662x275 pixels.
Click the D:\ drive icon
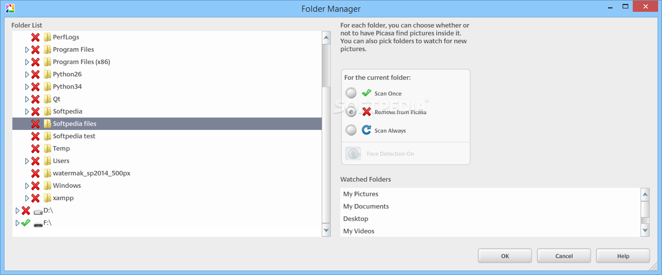point(38,211)
